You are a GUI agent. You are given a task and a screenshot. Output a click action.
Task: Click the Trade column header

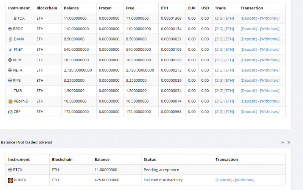pos(220,8)
